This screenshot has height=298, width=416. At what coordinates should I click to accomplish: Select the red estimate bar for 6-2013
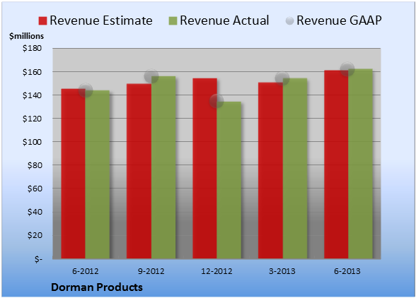tap(336, 165)
